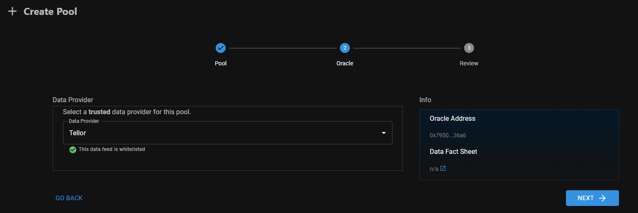Click the plus icon beside Create Pool
Screen dimensions: 638x213
[x=12, y=12]
